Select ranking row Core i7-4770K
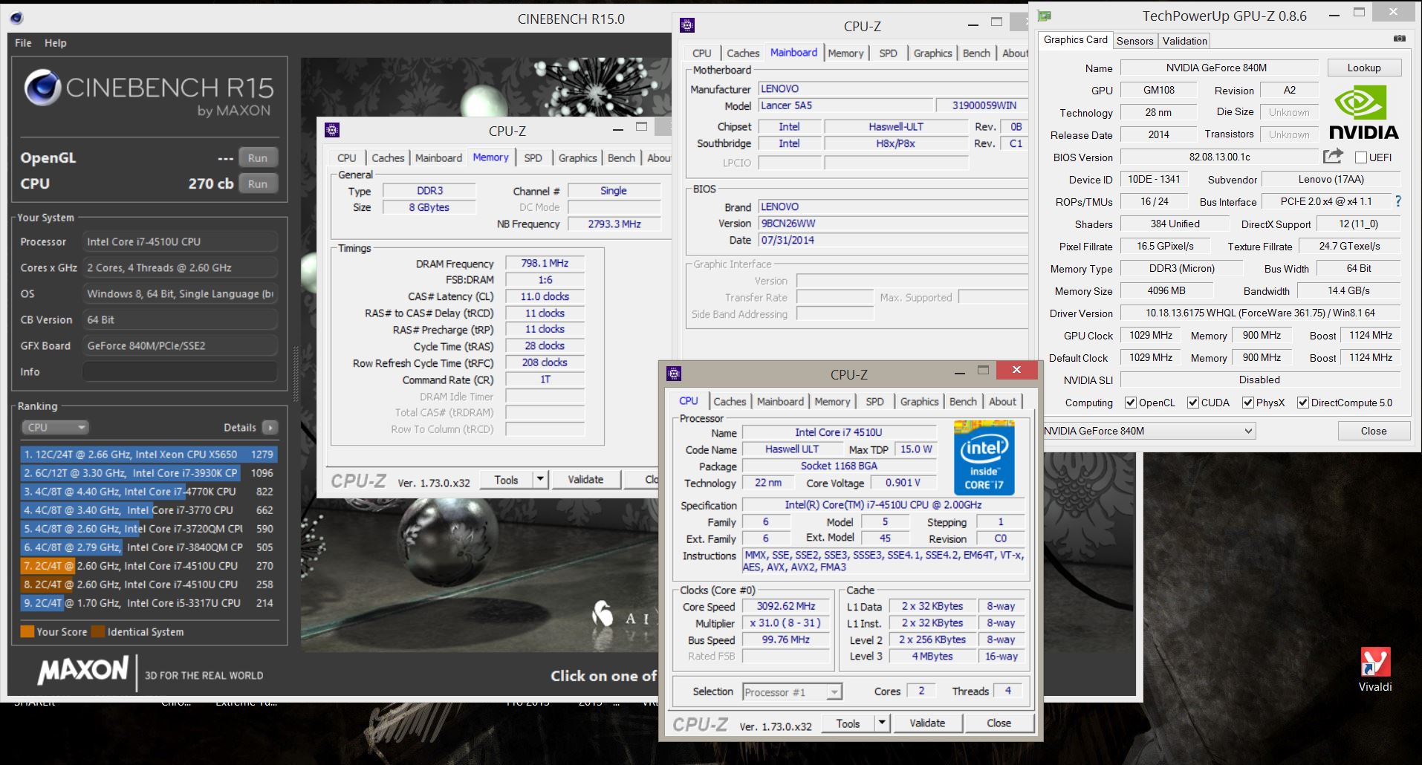The image size is (1422, 765). [x=149, y=491]
